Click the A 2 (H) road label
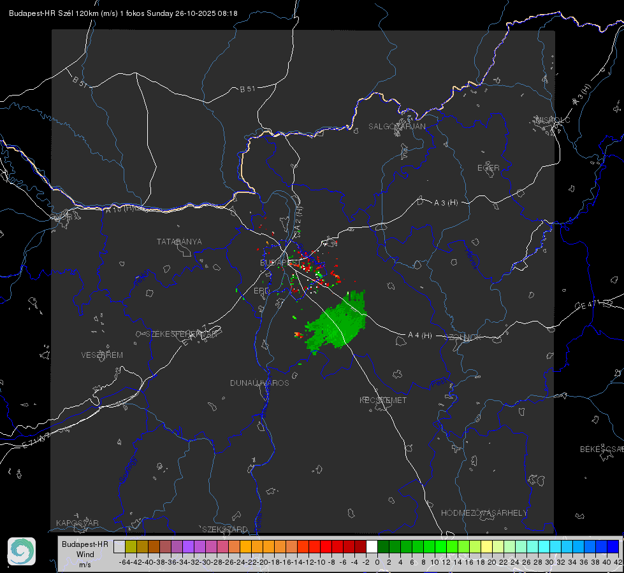The height and width of the screenshot is (573, 624). [x=299, y=218]
